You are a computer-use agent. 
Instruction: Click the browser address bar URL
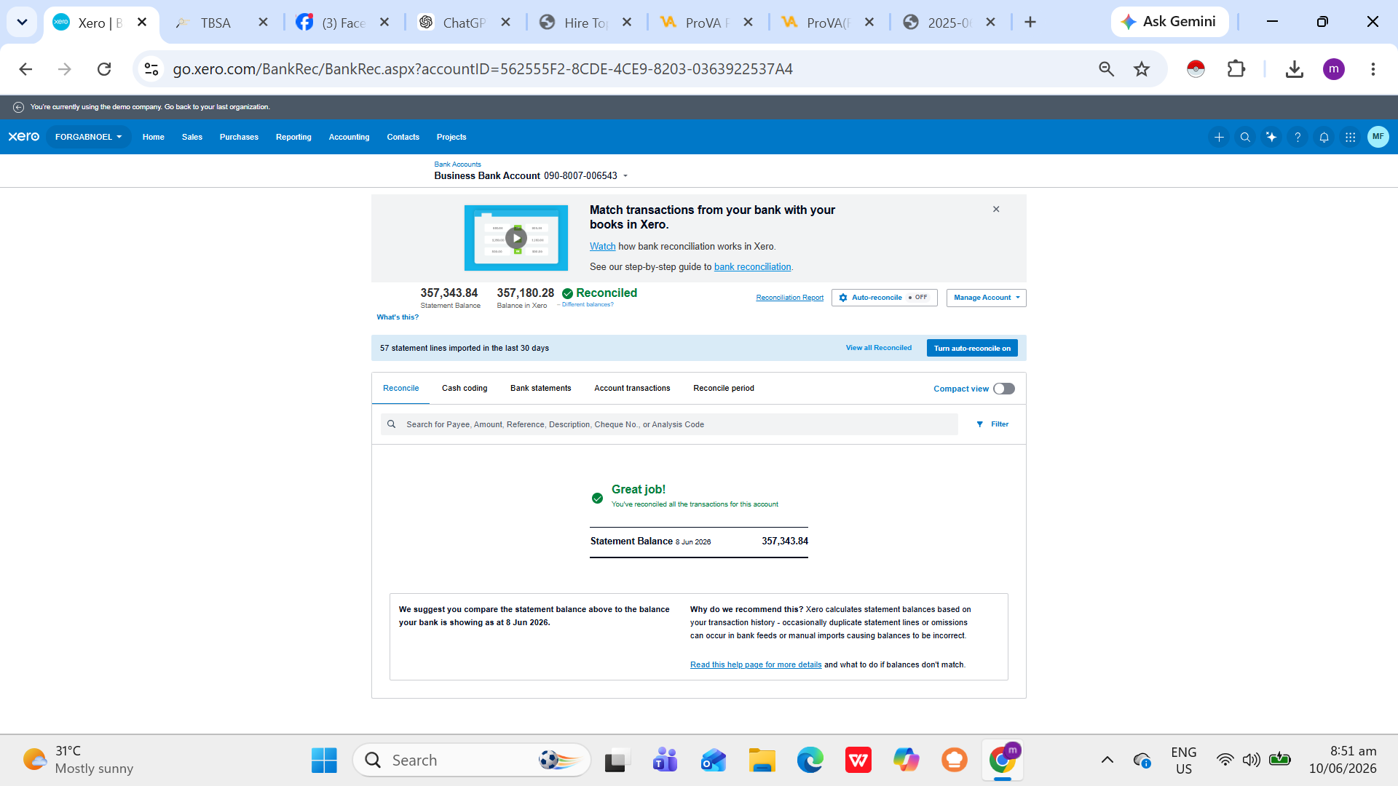click(x=483, y=69)
